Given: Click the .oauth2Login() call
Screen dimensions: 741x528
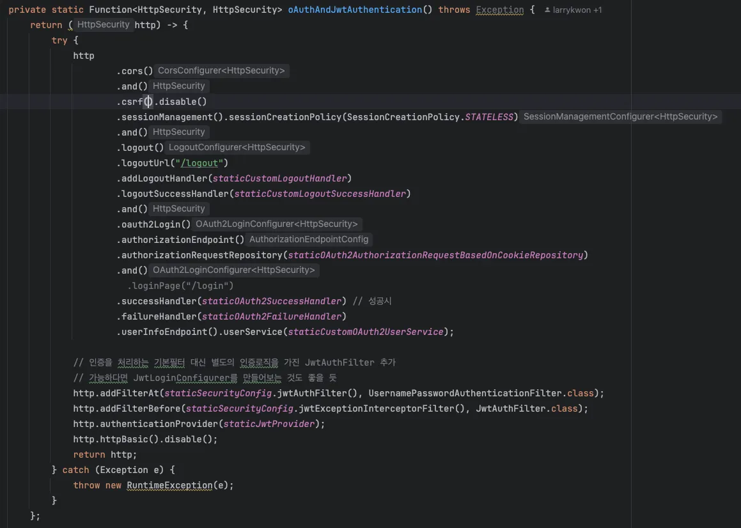Looking at the screenshot, I should tap(153, 224).
